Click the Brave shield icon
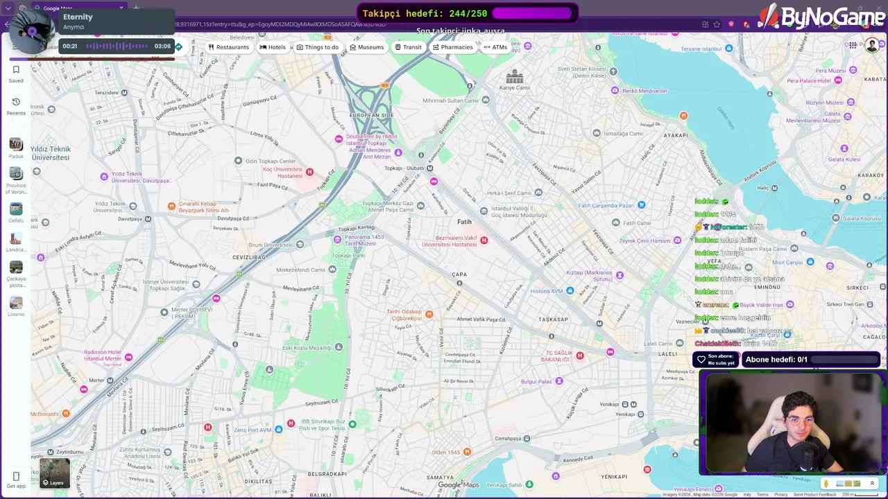The image size is (888, 499). coord(731,24)
